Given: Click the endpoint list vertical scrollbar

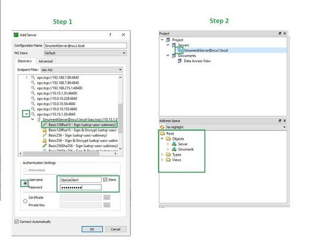Looking at the screenshot, I should click(x=120, y=118).
